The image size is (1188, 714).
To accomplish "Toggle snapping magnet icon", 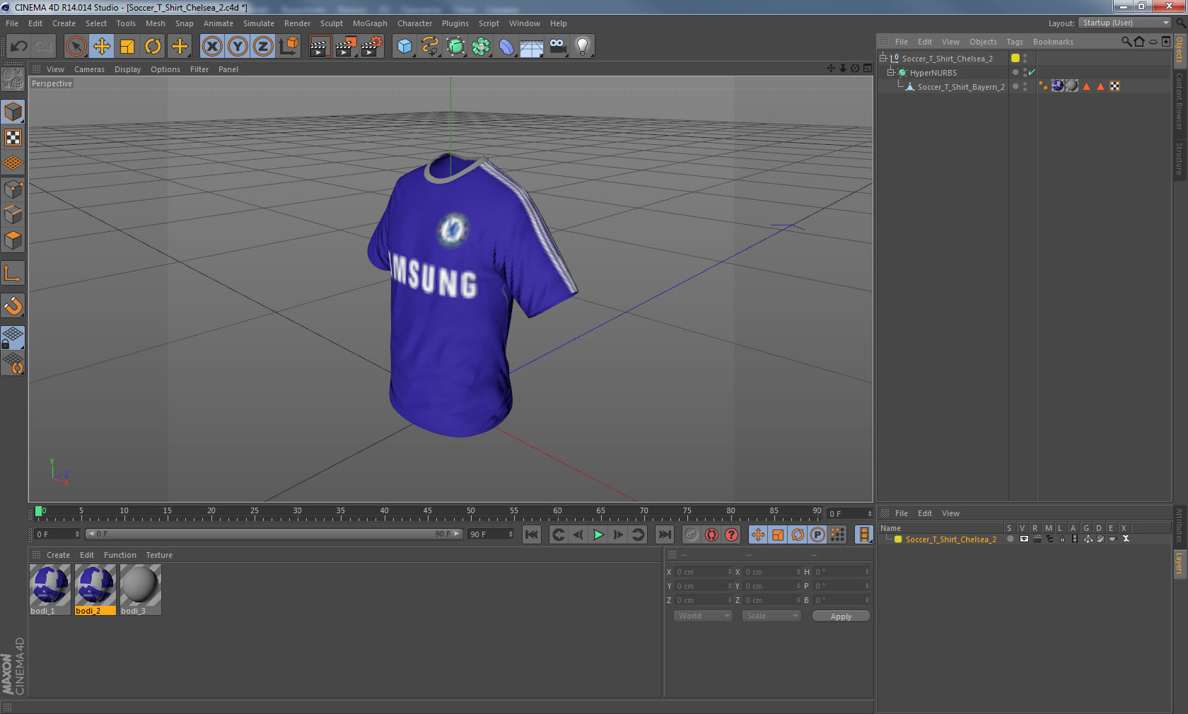I will (13, 305).
